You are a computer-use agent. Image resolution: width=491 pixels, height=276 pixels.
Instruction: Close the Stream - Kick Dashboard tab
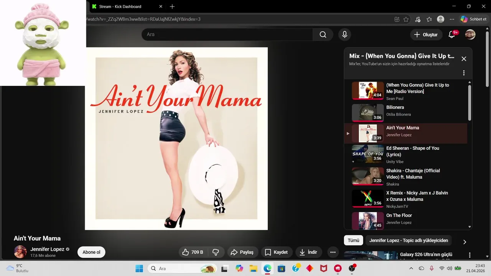click(161, 7)
